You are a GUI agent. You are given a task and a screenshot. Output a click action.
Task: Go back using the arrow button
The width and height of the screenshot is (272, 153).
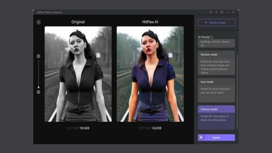click(x=39, y=22)
